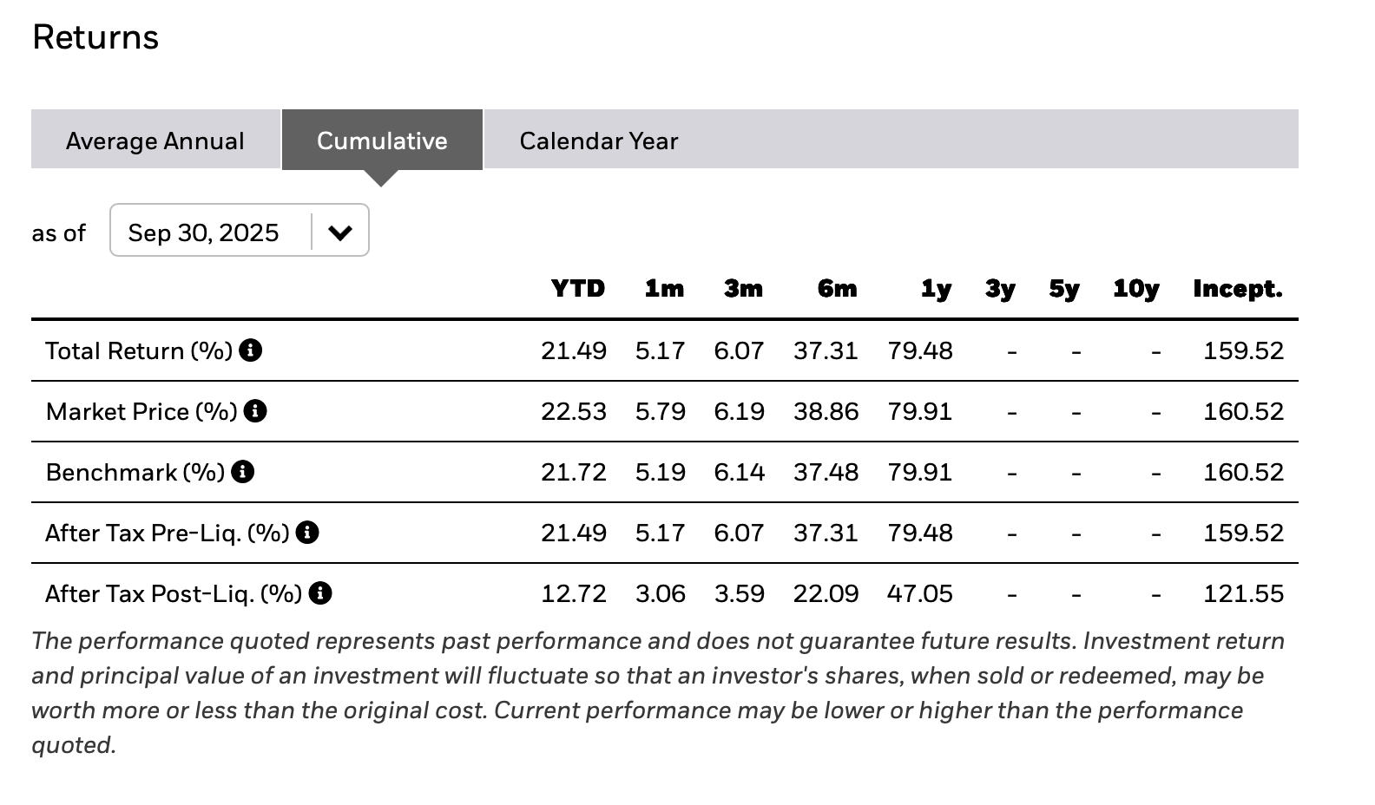Click the Market Price inception value 160.52
Screen dimensions: 1375x805
click(1243, 411)
